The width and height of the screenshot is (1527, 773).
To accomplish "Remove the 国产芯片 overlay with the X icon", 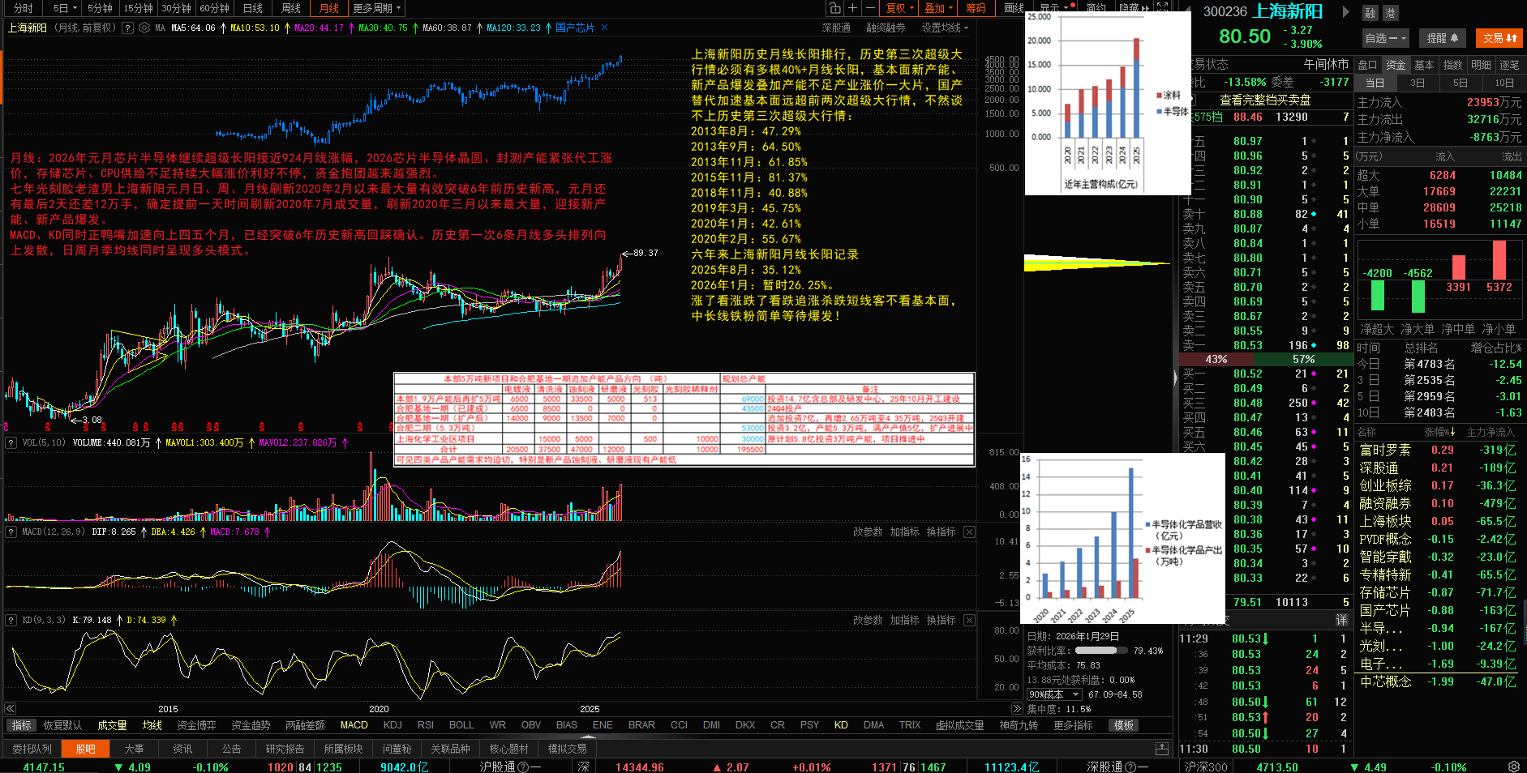I will [x=604, y=28].
